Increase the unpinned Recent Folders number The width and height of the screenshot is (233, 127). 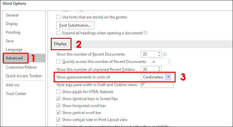tap(159, 68)
